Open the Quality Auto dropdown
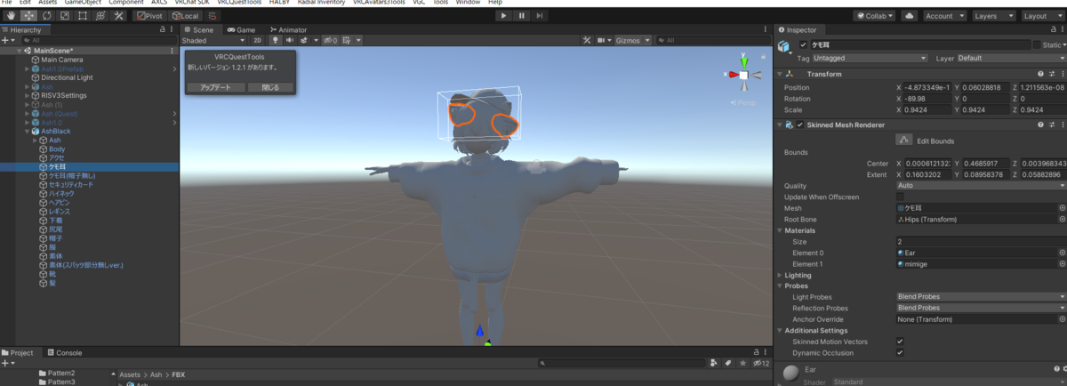This screenshot has width=1067, height=386. (x=981, y=185)
